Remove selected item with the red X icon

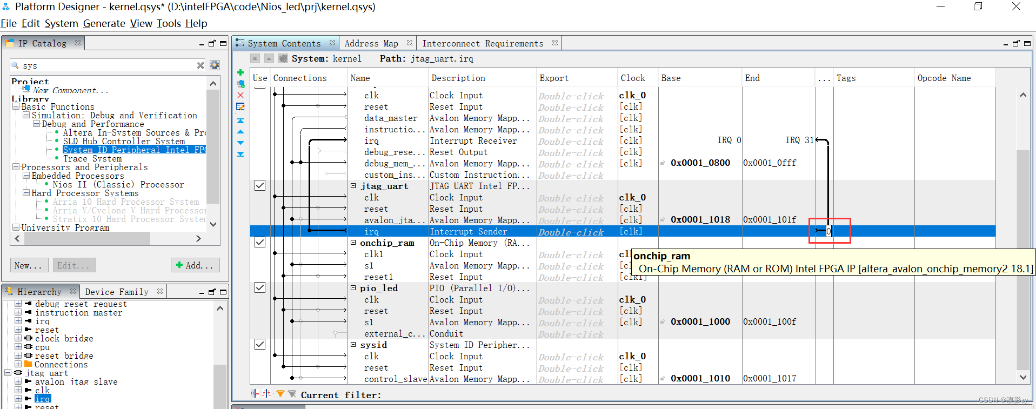click(240, 95)
